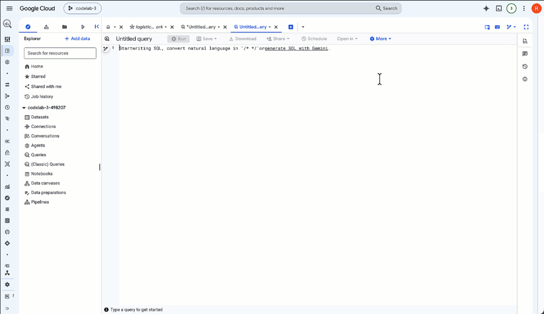Click the top resource search field

tap(278, 8)
